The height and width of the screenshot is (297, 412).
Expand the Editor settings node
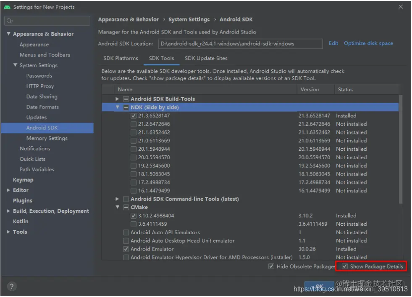[8, 190]
